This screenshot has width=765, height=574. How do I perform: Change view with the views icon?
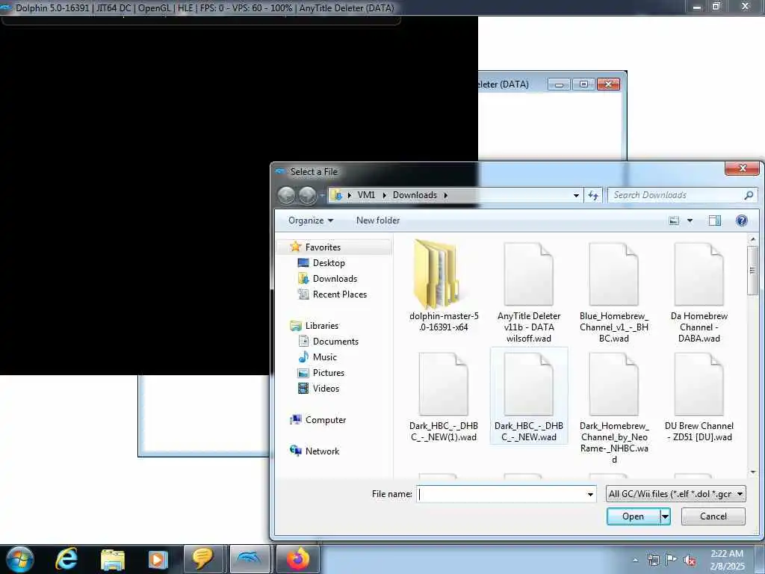coord(674,220)
